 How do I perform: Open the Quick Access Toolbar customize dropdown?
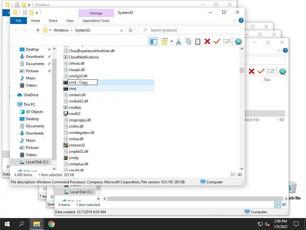[37, 13]
